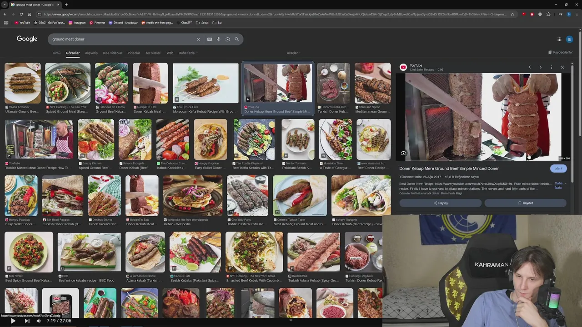Open a new browser tab
The image size is (582, 327).
pyautogui.click(x=66, y=5)
